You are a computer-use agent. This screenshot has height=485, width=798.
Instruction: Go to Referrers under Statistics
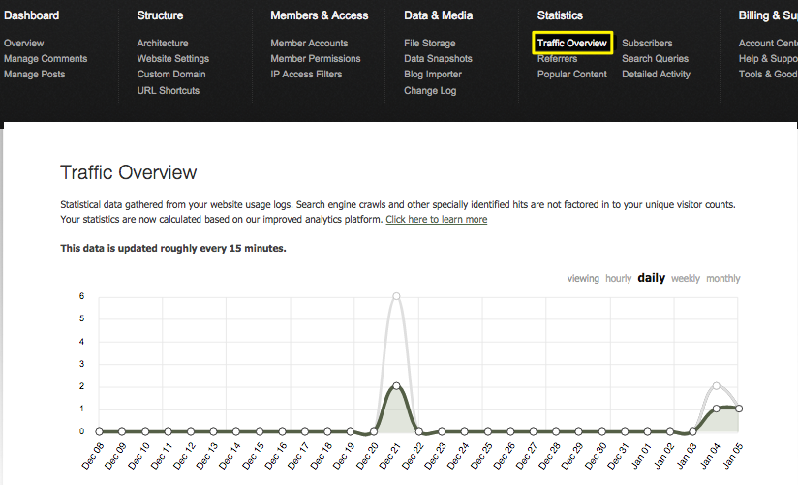557,59
